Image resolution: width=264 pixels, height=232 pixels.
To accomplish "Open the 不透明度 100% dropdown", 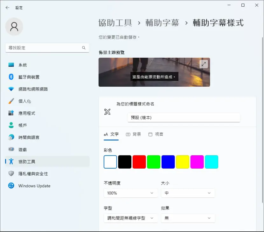I will click(x=130, y=193).
